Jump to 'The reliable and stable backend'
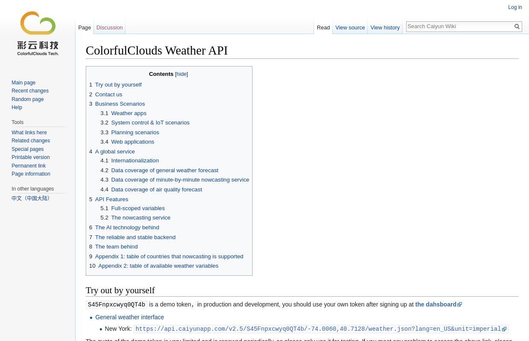 (x=135, y=237)
